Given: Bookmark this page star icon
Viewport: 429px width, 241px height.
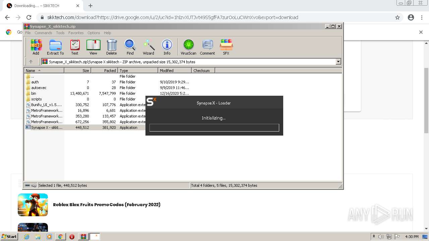Looking at the screenshot, I should (397, 17).
